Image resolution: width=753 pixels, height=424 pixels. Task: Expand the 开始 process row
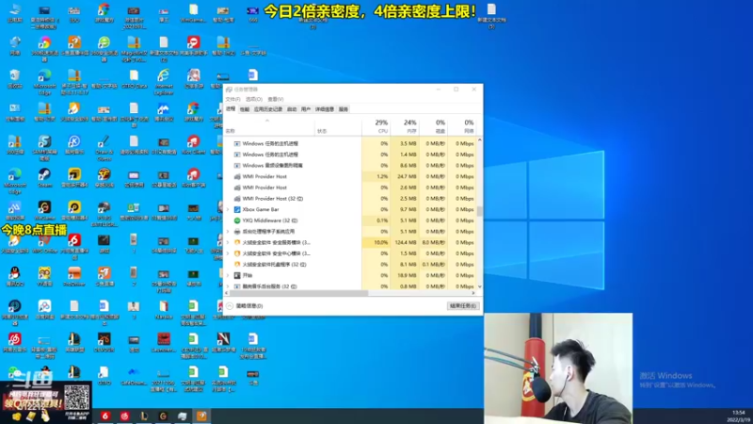(228, 275)
